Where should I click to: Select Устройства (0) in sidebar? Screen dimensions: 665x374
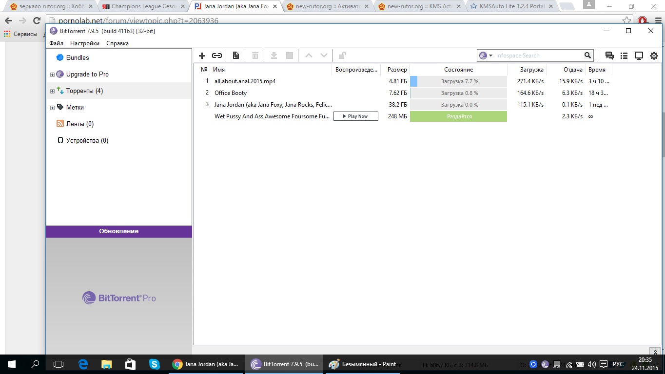pyautogui.click(x=82, y=141)
